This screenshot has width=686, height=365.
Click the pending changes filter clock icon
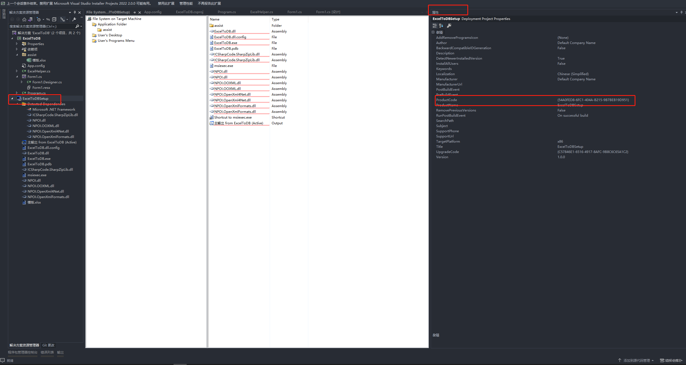tap(39, 19)
